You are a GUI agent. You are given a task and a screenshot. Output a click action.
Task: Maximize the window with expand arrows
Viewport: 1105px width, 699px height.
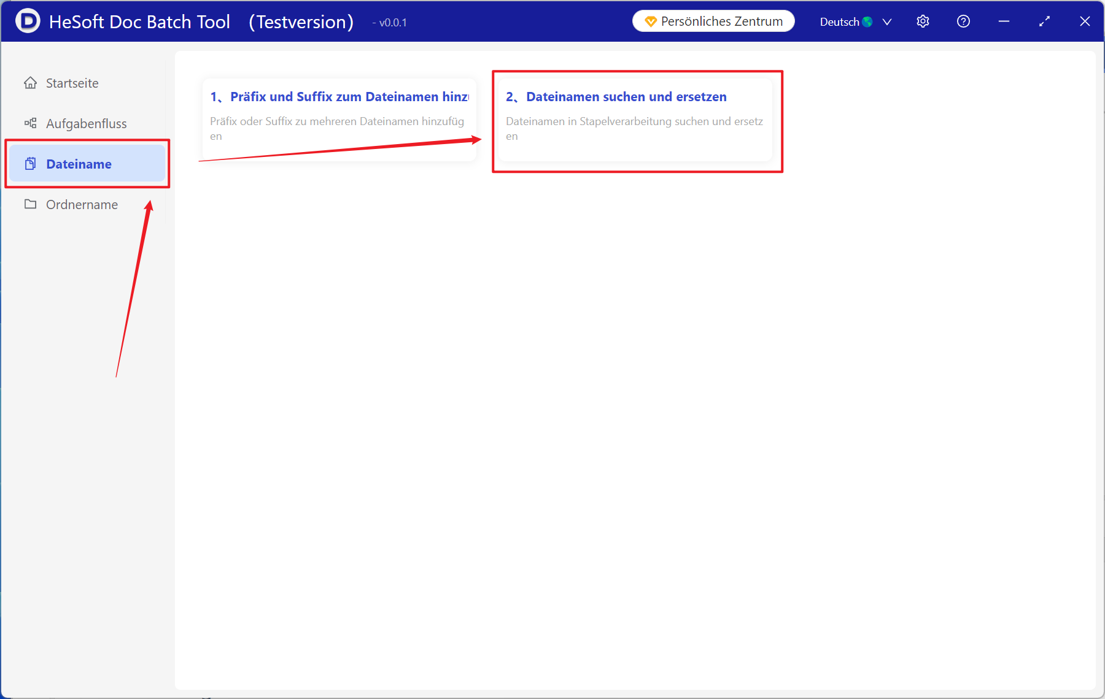pyautogui.click(x=1044, y=21)
